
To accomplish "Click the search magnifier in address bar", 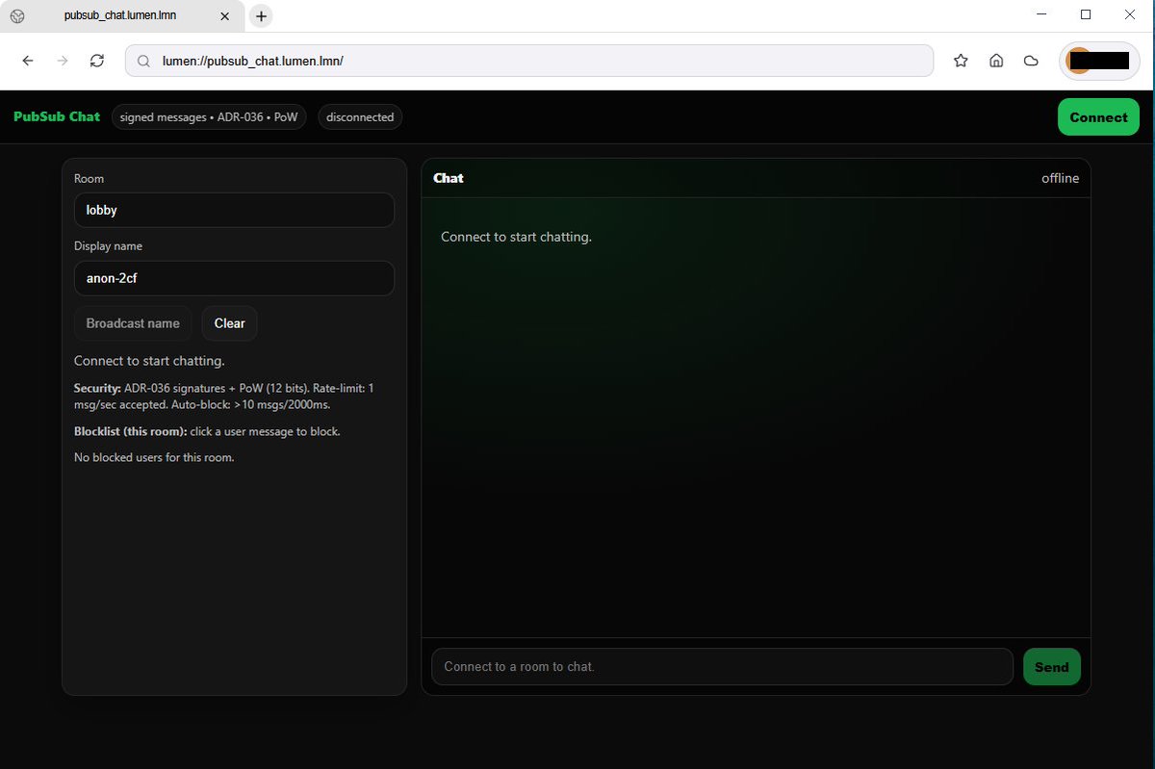I will click(143, 61).
